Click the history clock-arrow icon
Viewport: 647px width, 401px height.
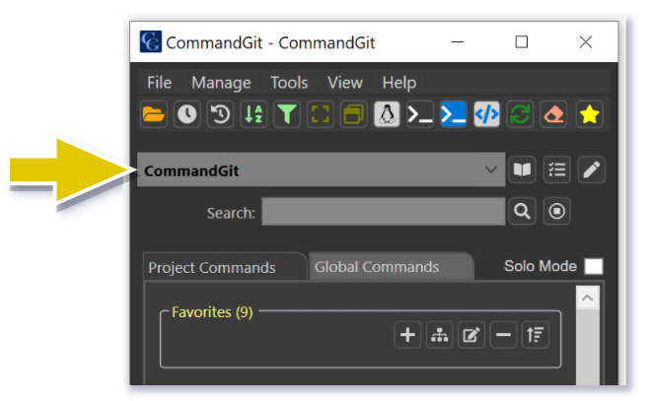220,114
